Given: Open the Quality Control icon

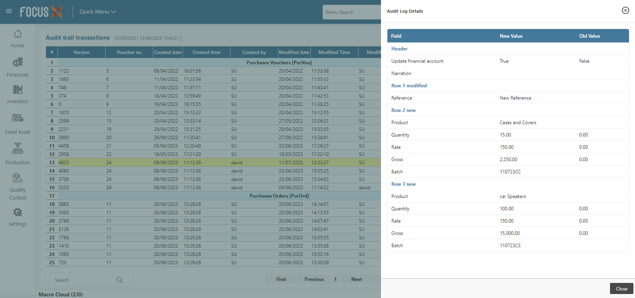Looking at the screenshot, I should tap(17, 178).
